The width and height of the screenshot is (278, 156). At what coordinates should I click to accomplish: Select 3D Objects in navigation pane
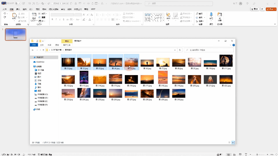41,70
